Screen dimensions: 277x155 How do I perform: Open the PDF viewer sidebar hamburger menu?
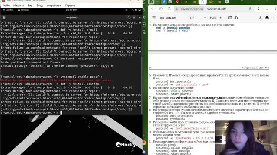(x=154, y=18)
